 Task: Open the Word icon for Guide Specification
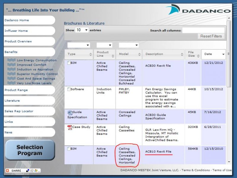click(70, 112)
